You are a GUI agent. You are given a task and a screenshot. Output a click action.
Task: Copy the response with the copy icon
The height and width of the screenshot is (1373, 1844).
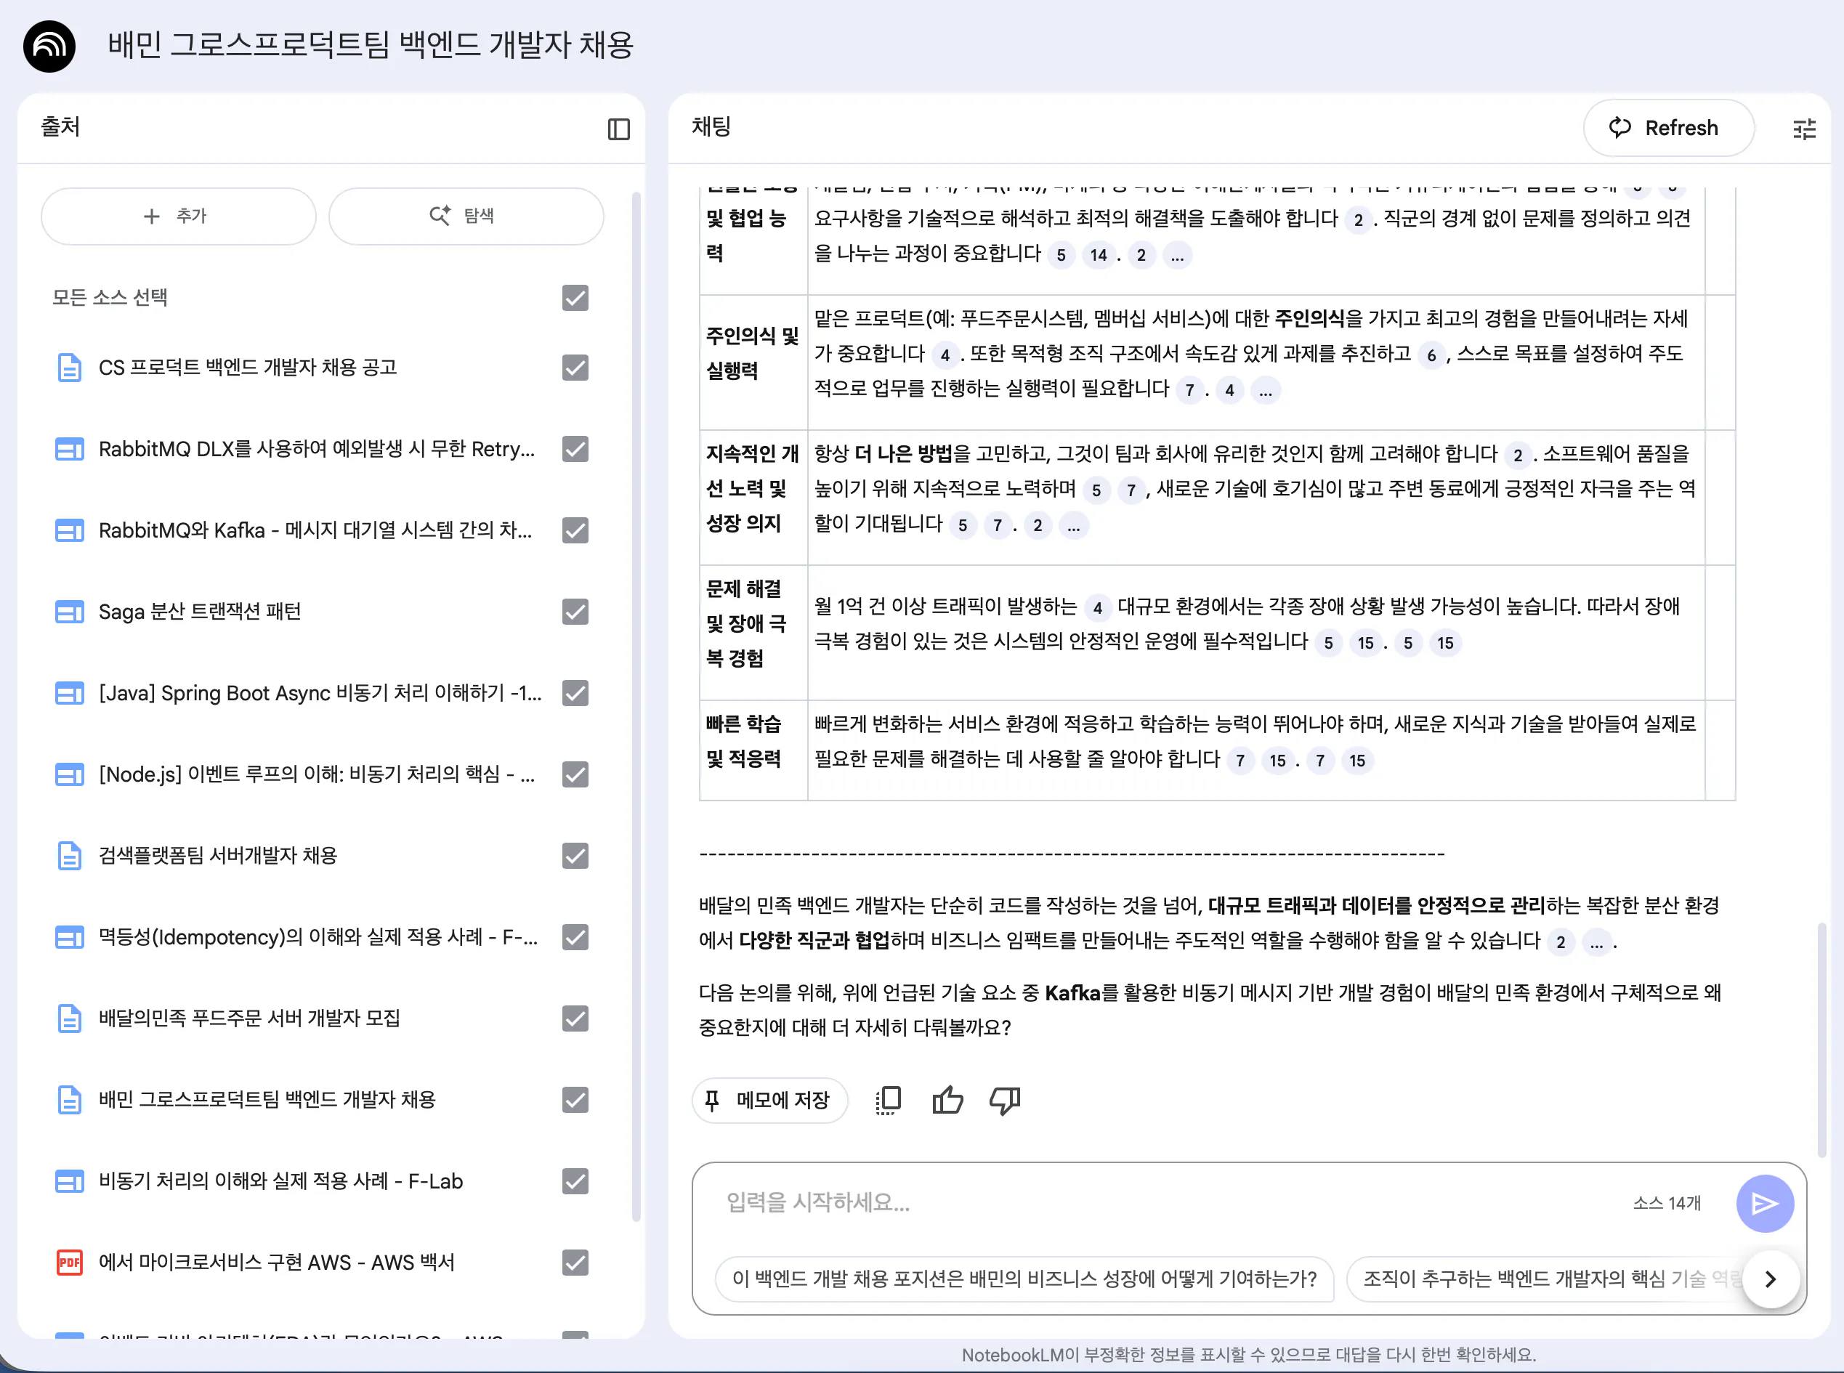[x=889, y=1101]
